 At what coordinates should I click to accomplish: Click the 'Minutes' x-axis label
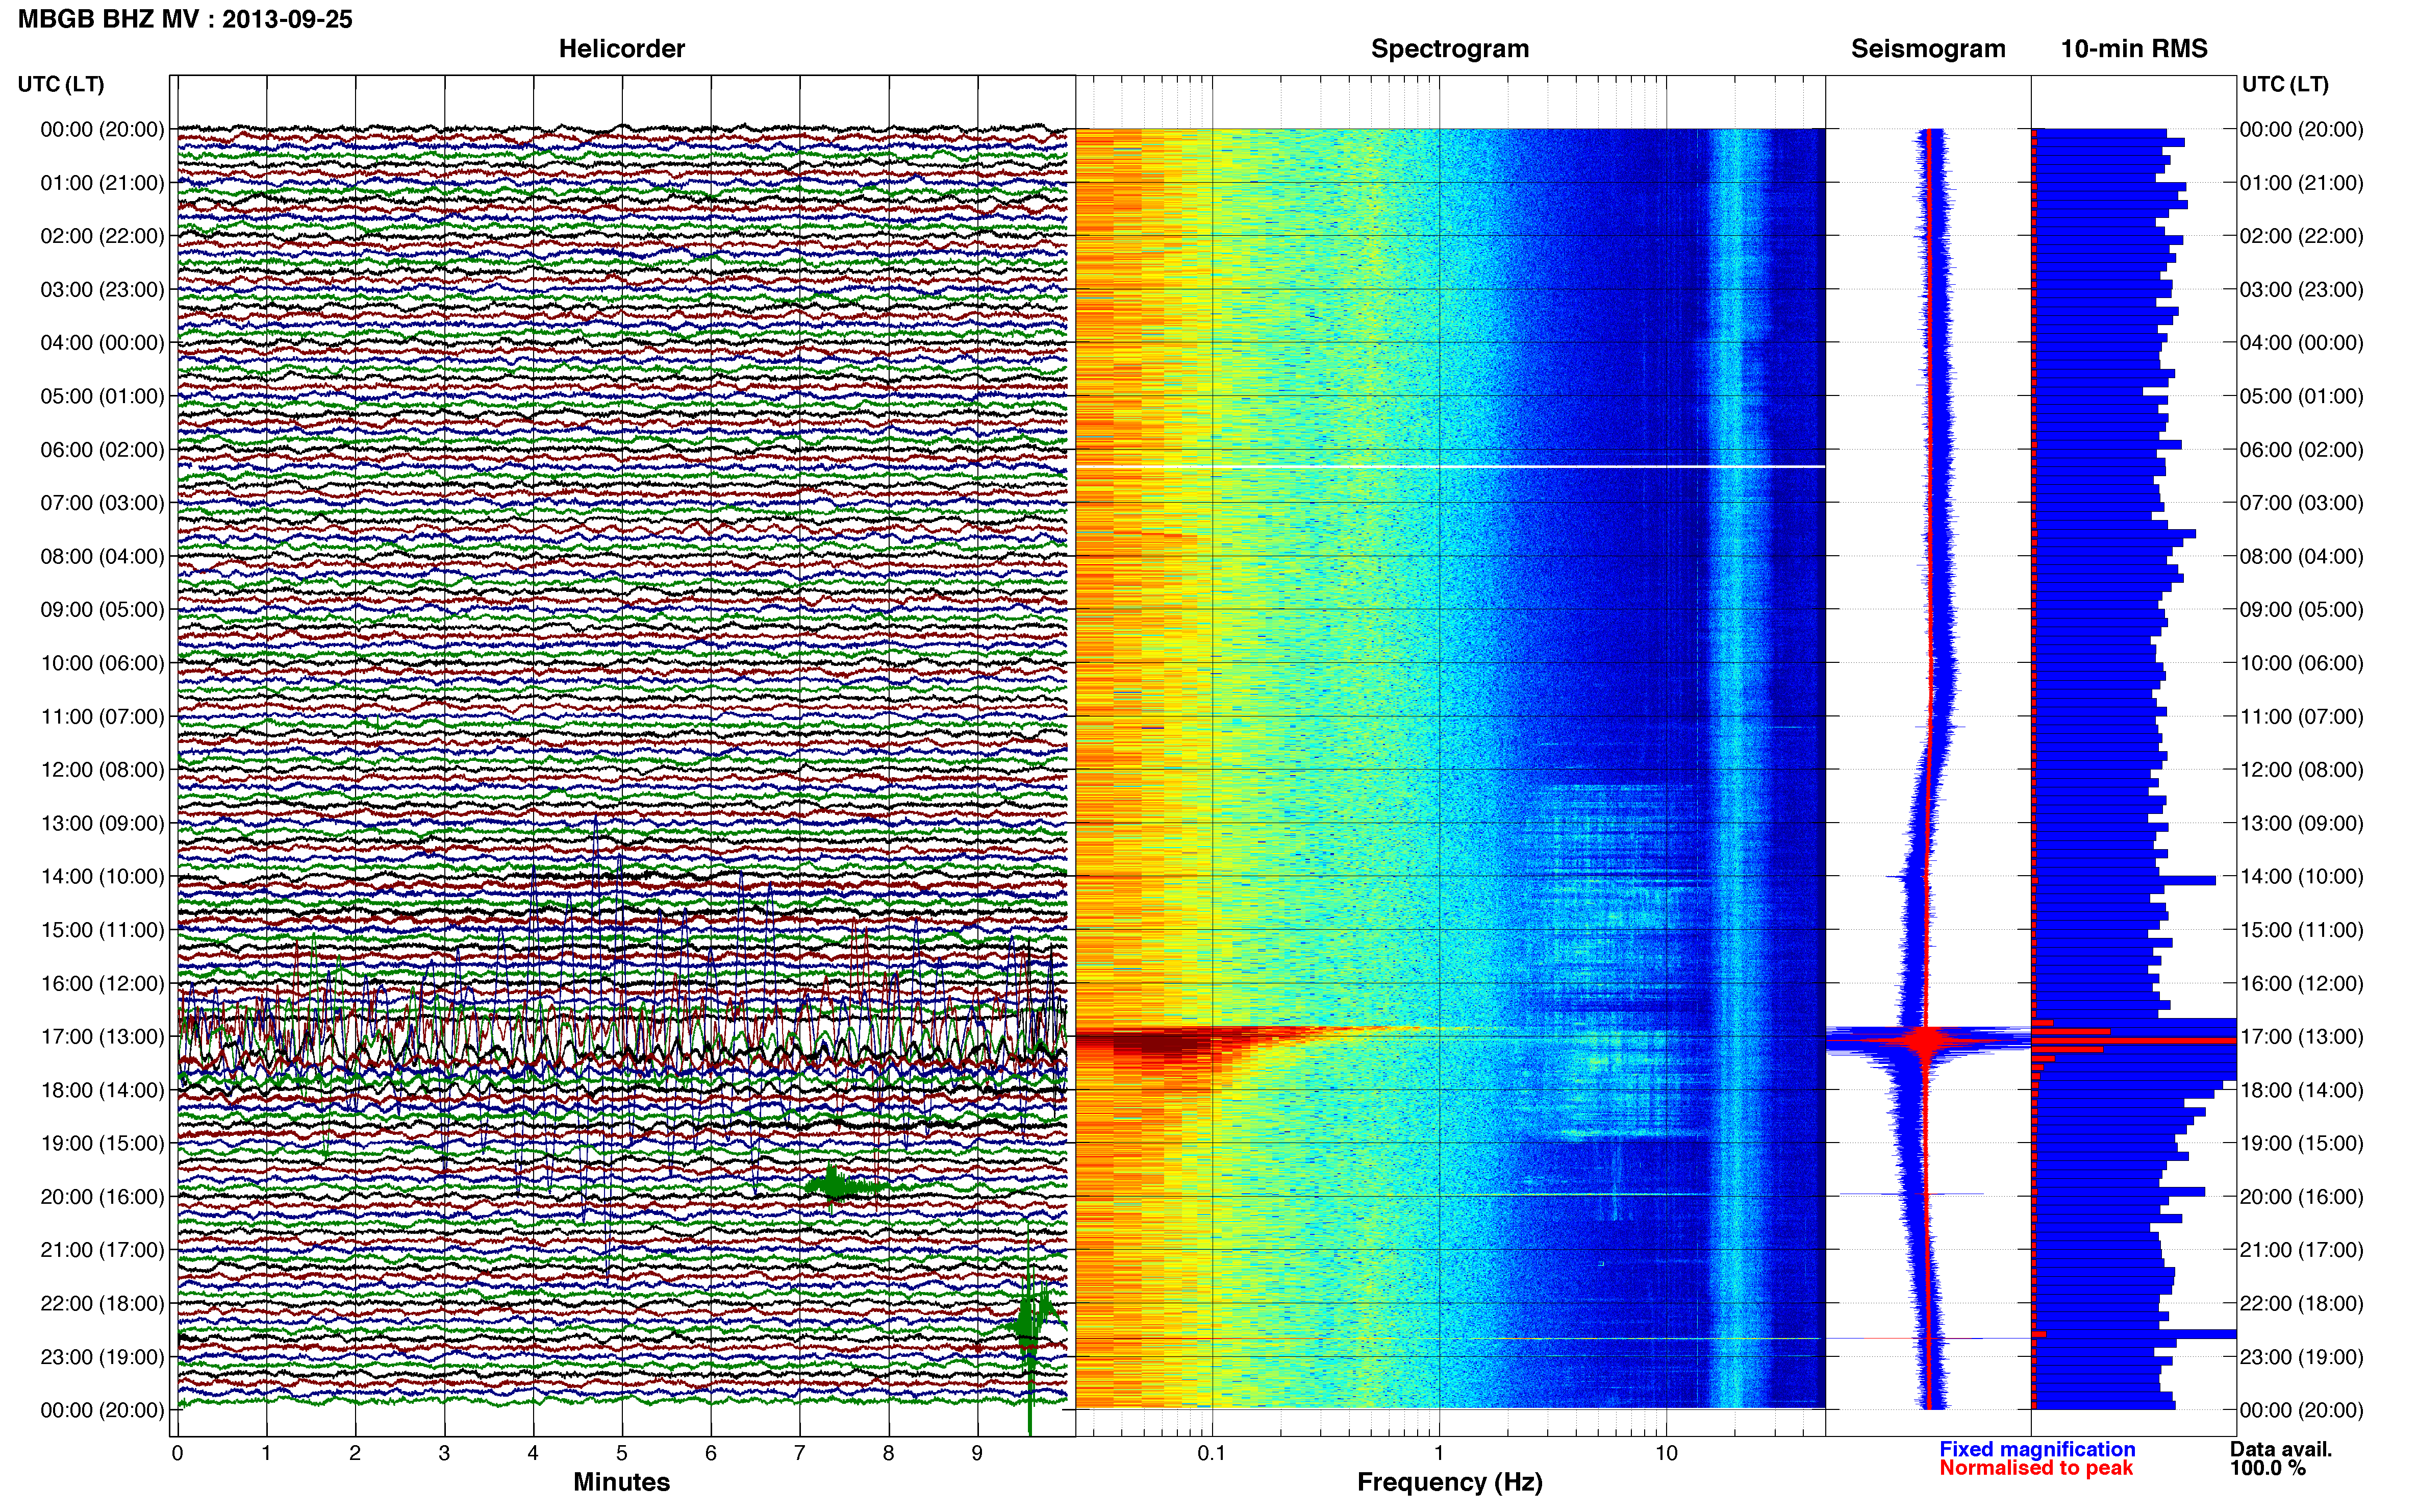[x=622, y=1482]
